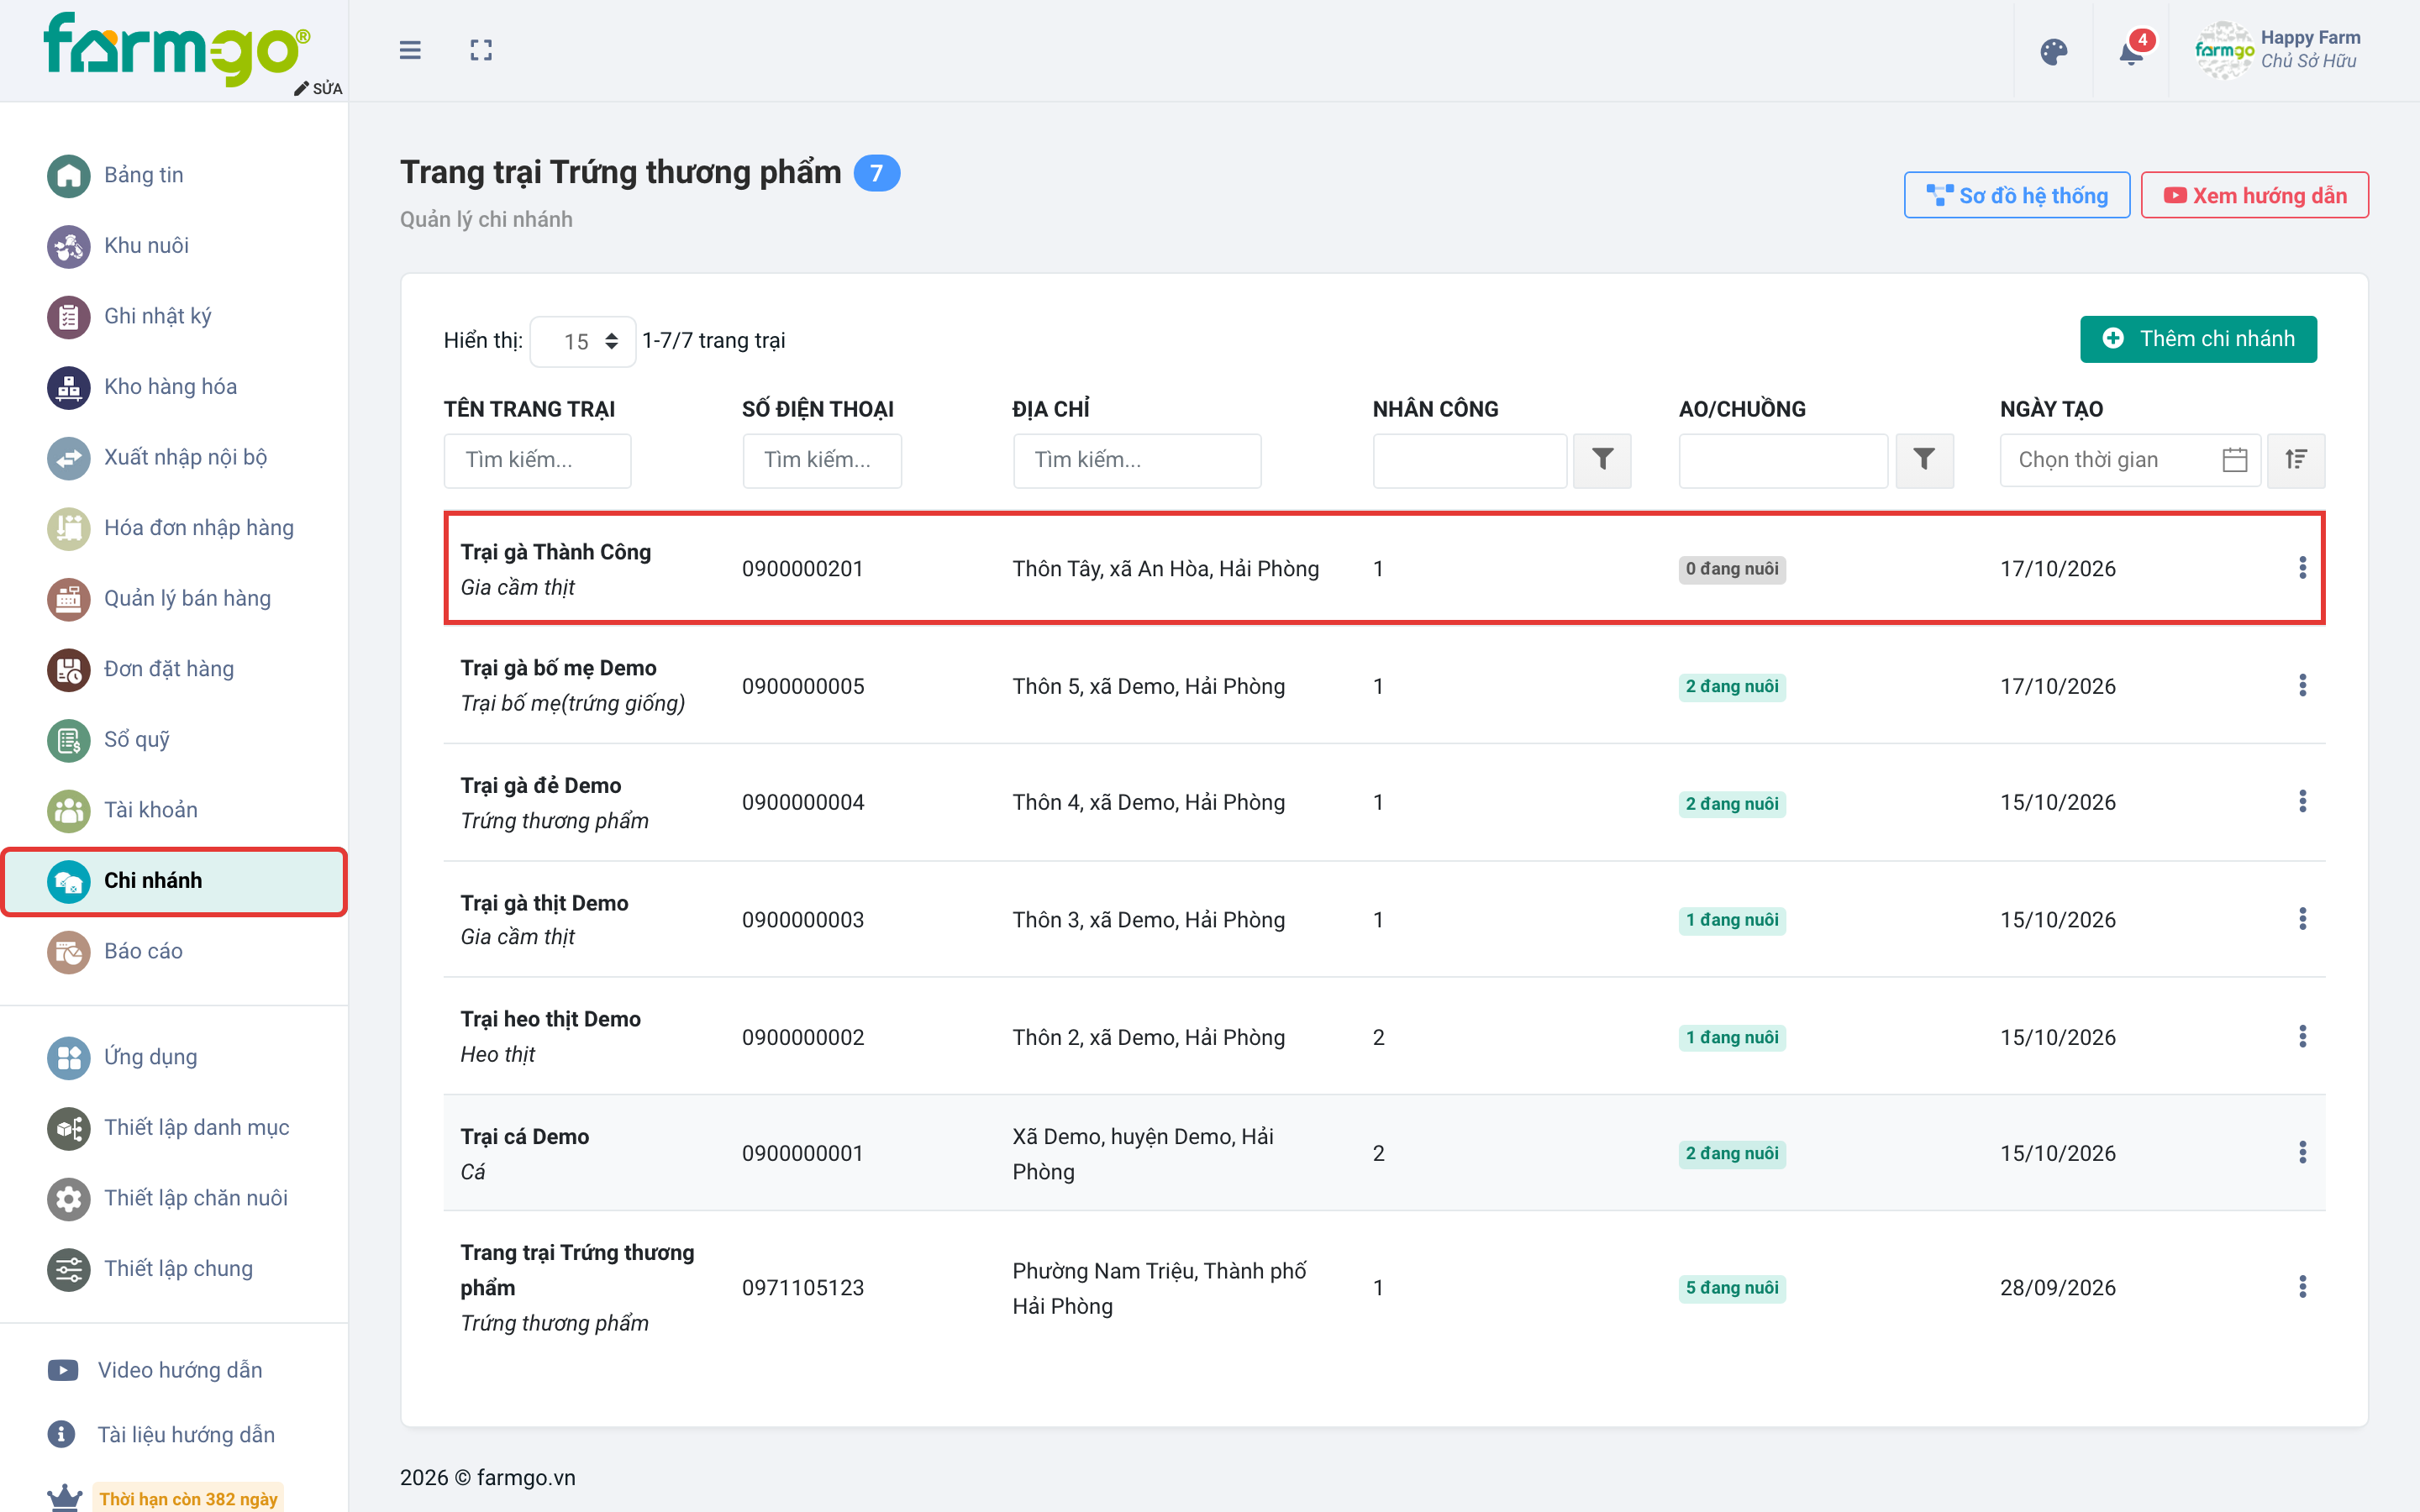This screenshot has width=2420, height=1512.
Task: Open the Chọn thời gian date picker
Action: [x=2130, y=460]
